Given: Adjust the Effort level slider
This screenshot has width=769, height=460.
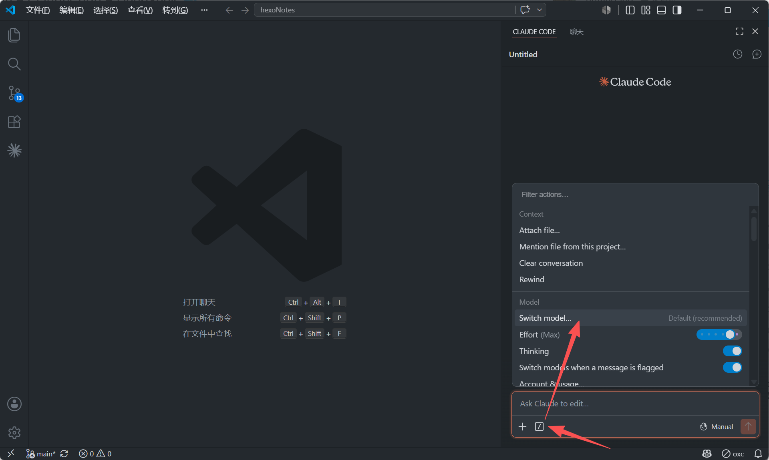Looking at the screenshot, I should [719, 334].
